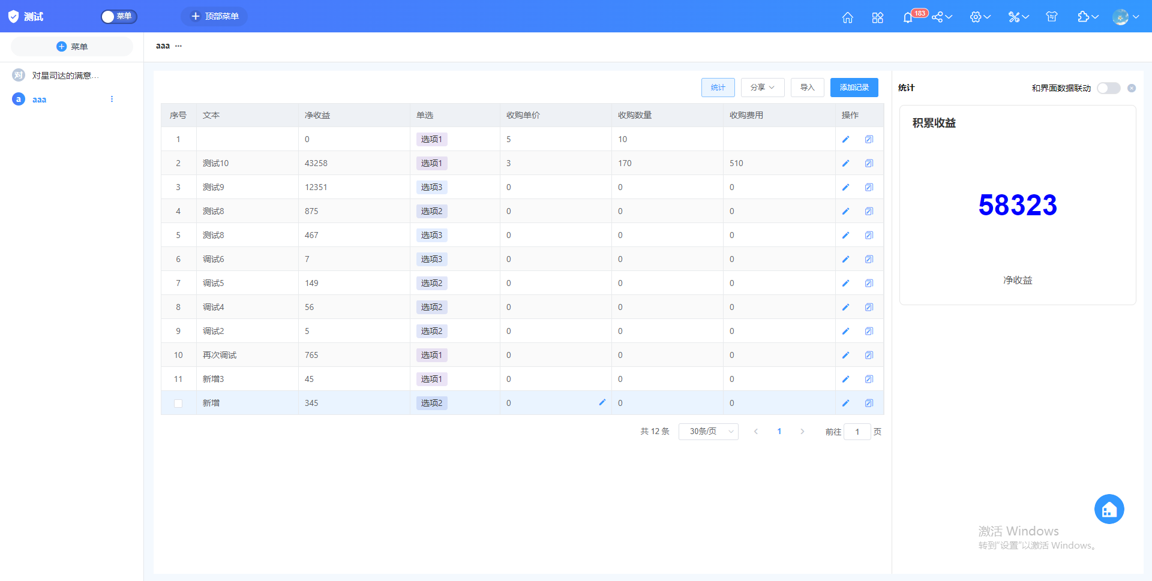The image size is (1152, 581).
Task: Enable 和界面数据联动 switch
Action: (x=1108, y=88)
